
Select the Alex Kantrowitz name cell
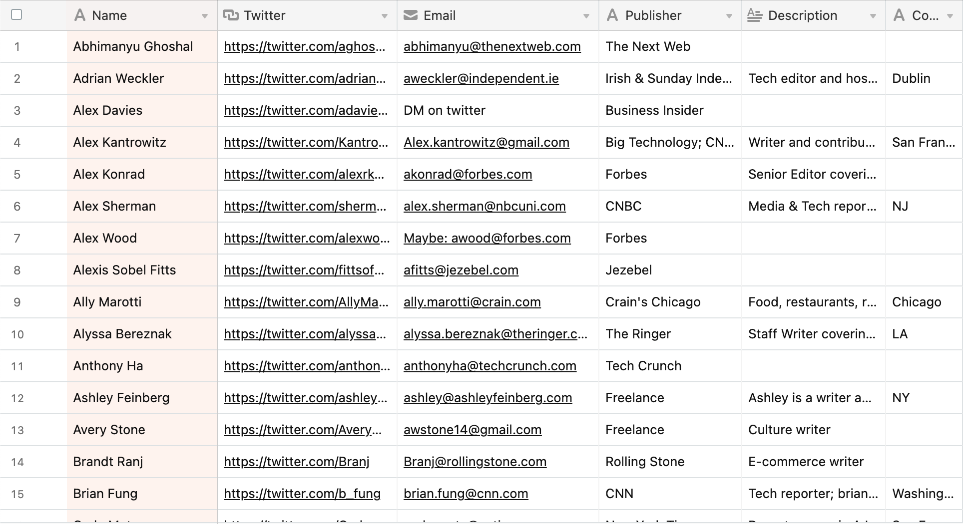point(119,142)
